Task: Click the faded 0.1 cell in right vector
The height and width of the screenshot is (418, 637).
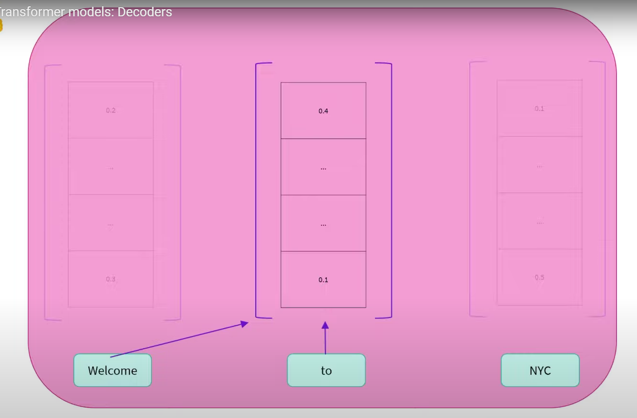Action: point(539,109)
